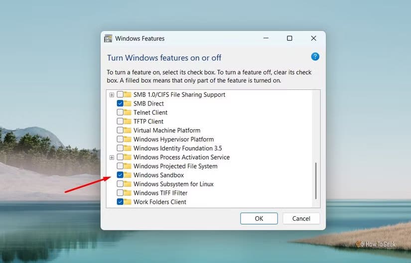Click the Windows Sandbox folder icon
Image resolution: width=411 pixels, height=263 pixels.
(129, 175)
